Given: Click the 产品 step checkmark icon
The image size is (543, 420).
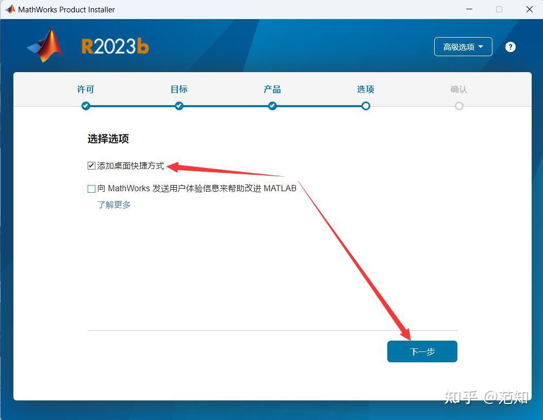Looking at the screenshot, I should click(272, 106).
